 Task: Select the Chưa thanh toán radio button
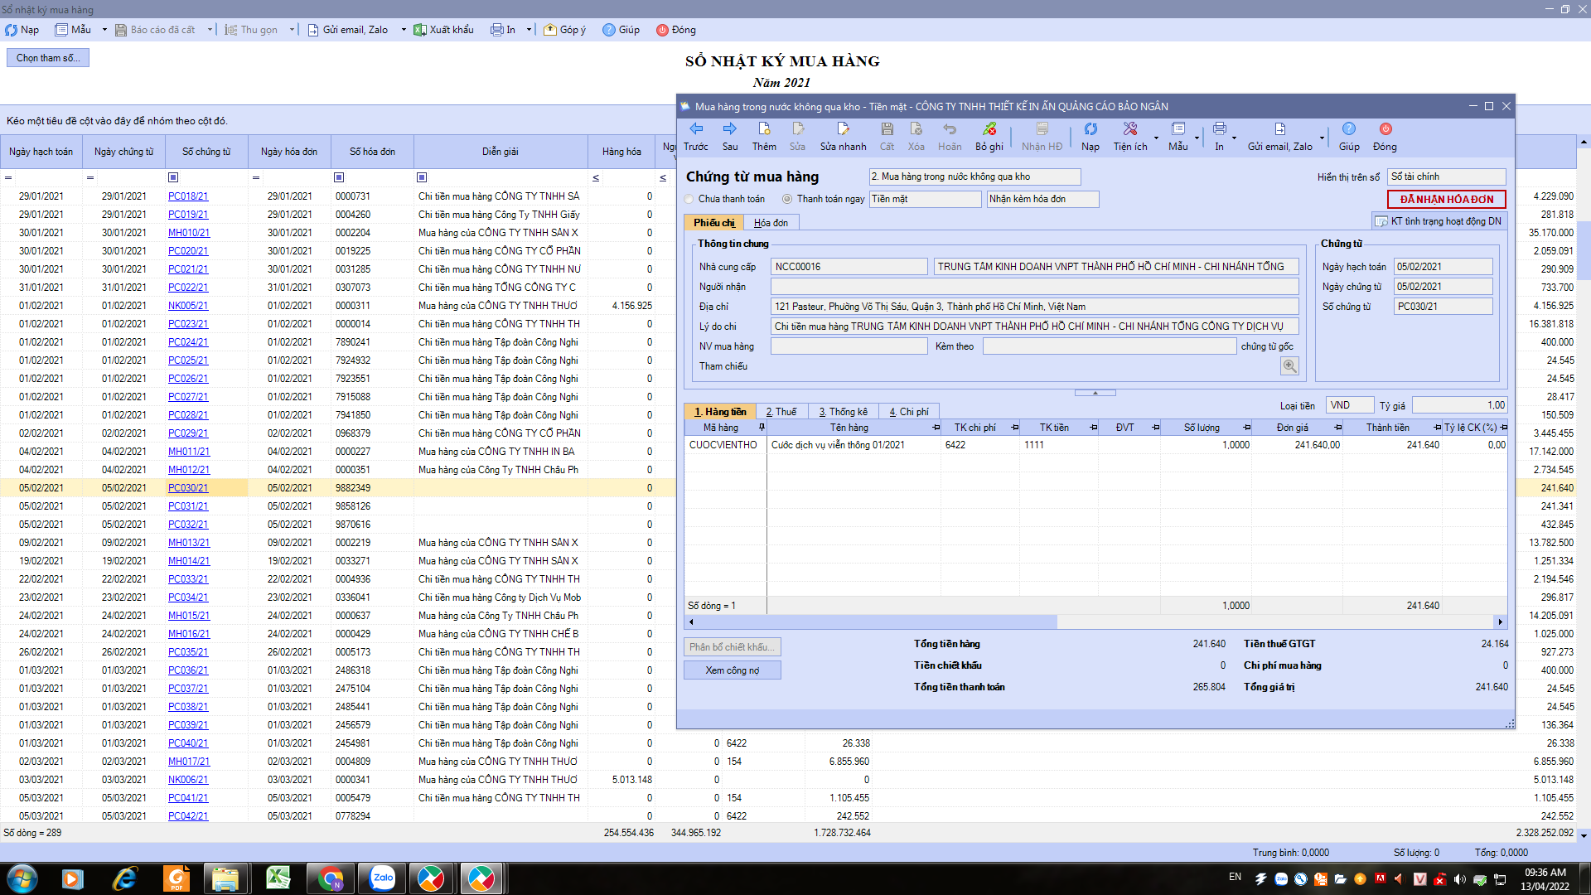point(689,199)
